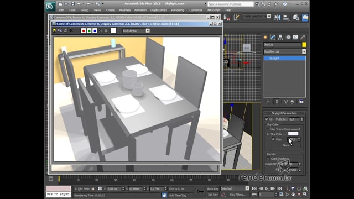Click Copy Image icon in Clone window toolbar
This screenshot has width=354, height=199.
tap(60, 31)
